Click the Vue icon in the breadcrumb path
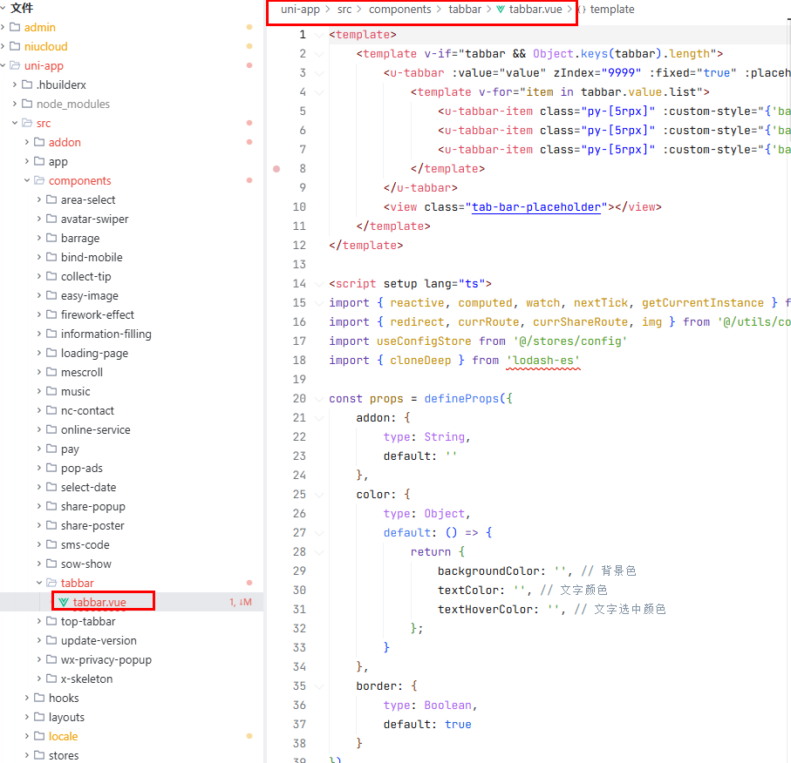The image size is (791, 763). pos(501,10)
